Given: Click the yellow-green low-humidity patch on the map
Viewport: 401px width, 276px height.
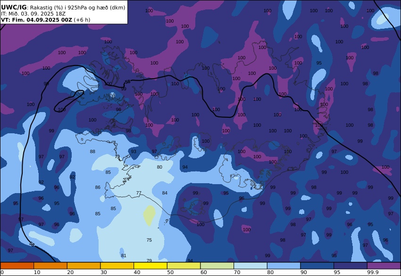Looking at the screenshot, I should [x=150, y=215].
